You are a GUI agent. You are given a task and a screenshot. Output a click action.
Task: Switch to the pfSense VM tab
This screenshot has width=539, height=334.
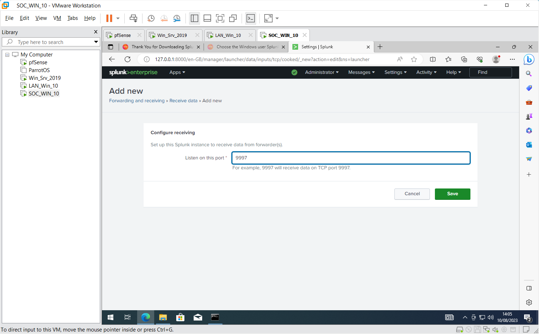pos(122,35)
